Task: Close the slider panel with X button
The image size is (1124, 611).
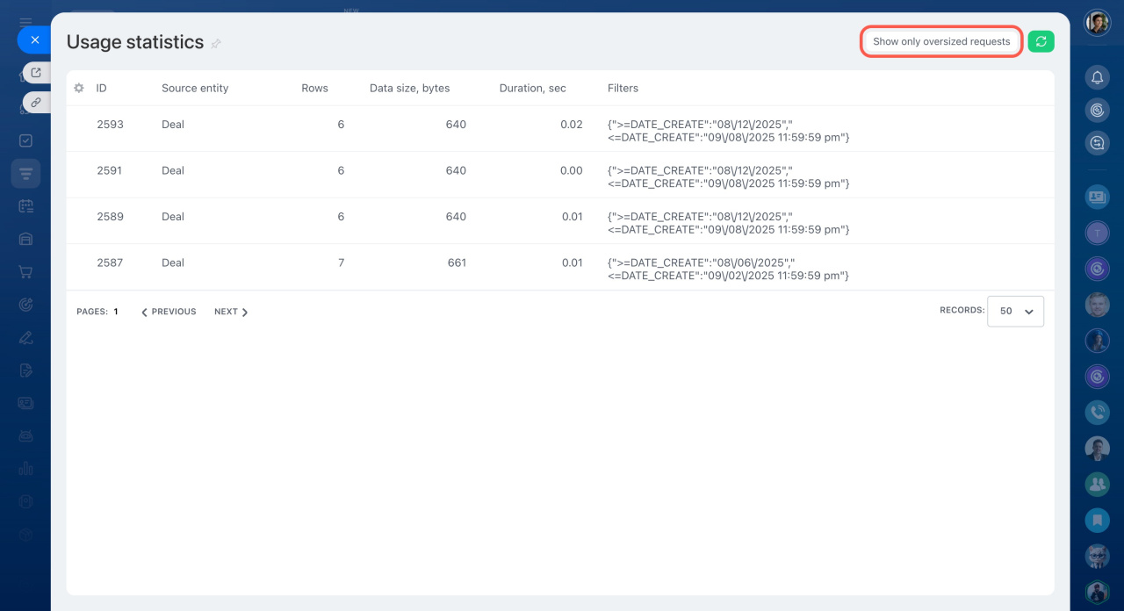Action: 34,40
